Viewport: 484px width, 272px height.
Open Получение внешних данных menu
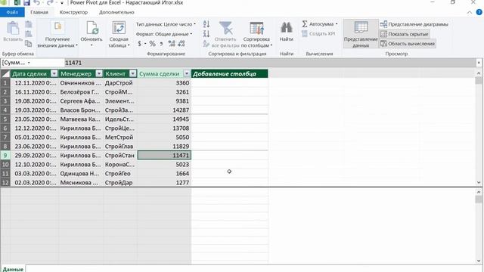[x=57, y=35]
